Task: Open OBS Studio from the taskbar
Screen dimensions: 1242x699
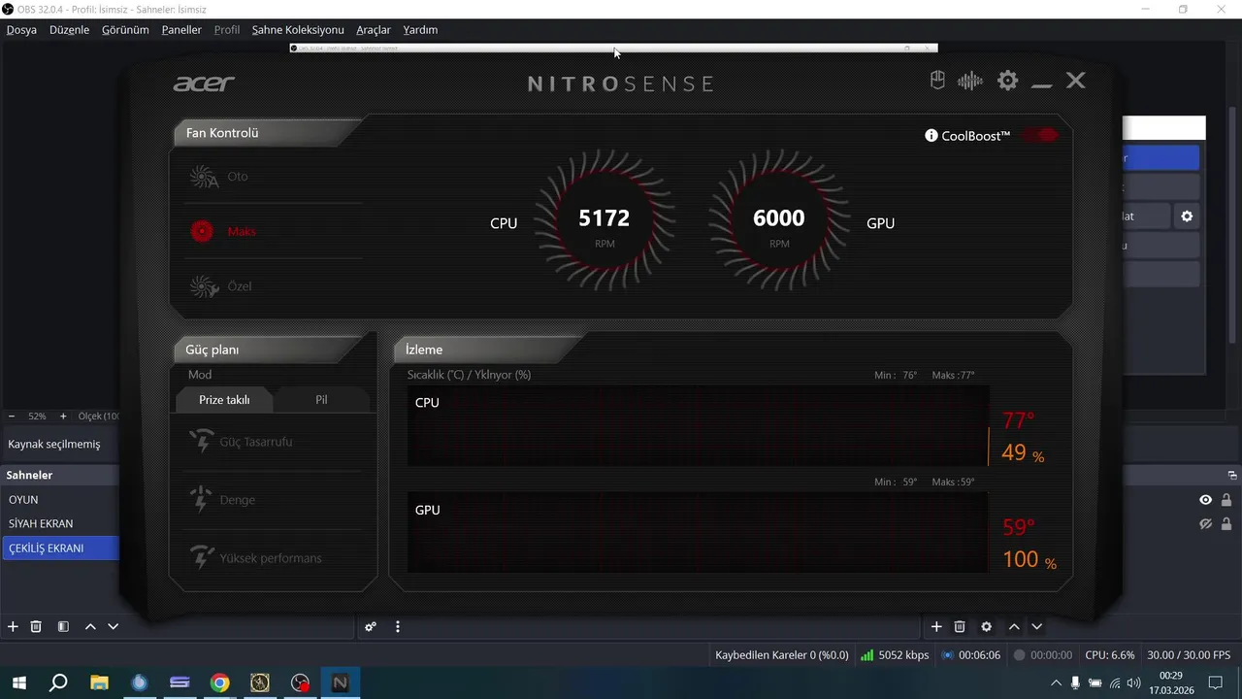Action: [300, 683]
